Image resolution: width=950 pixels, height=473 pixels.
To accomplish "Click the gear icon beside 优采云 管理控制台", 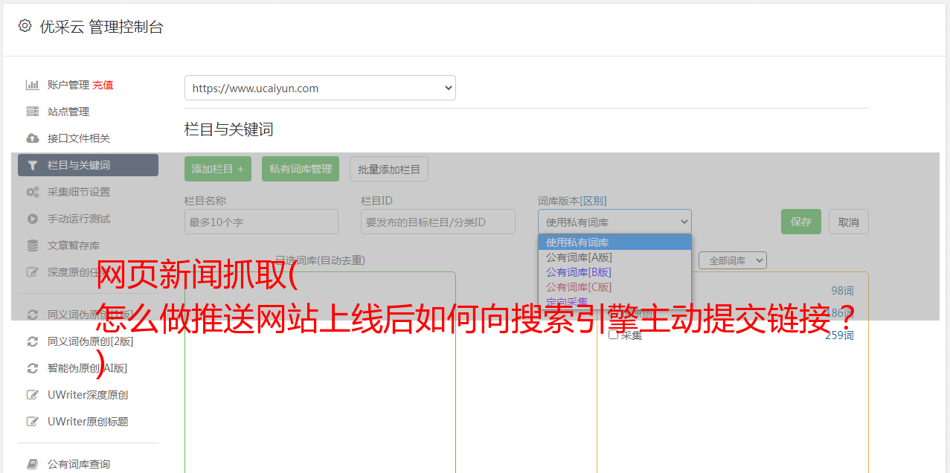I will point(25,26).
